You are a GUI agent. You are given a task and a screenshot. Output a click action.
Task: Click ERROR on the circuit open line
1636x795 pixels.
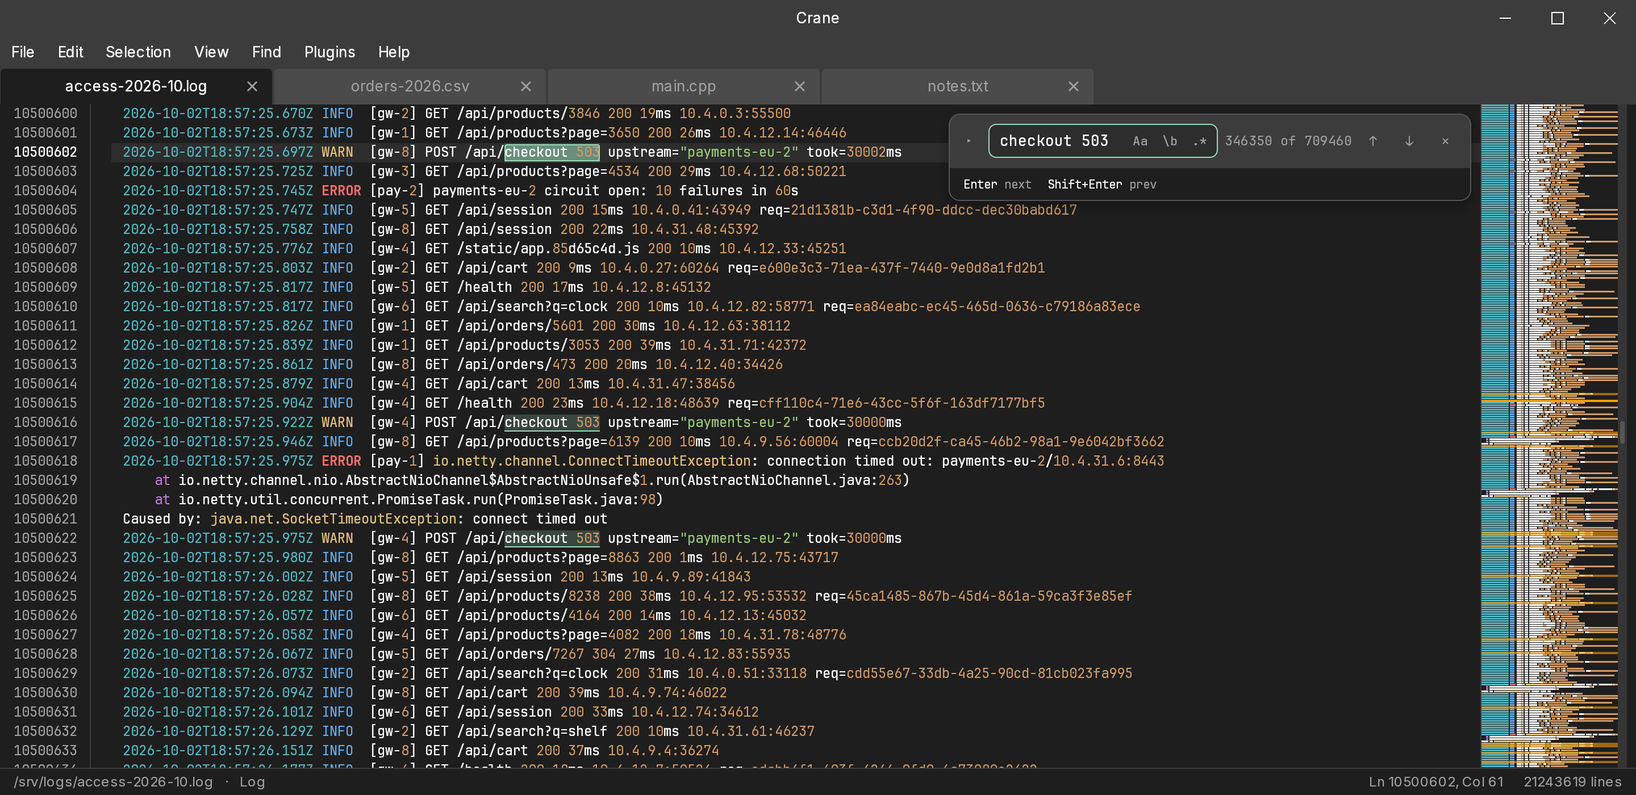point(341,190)
